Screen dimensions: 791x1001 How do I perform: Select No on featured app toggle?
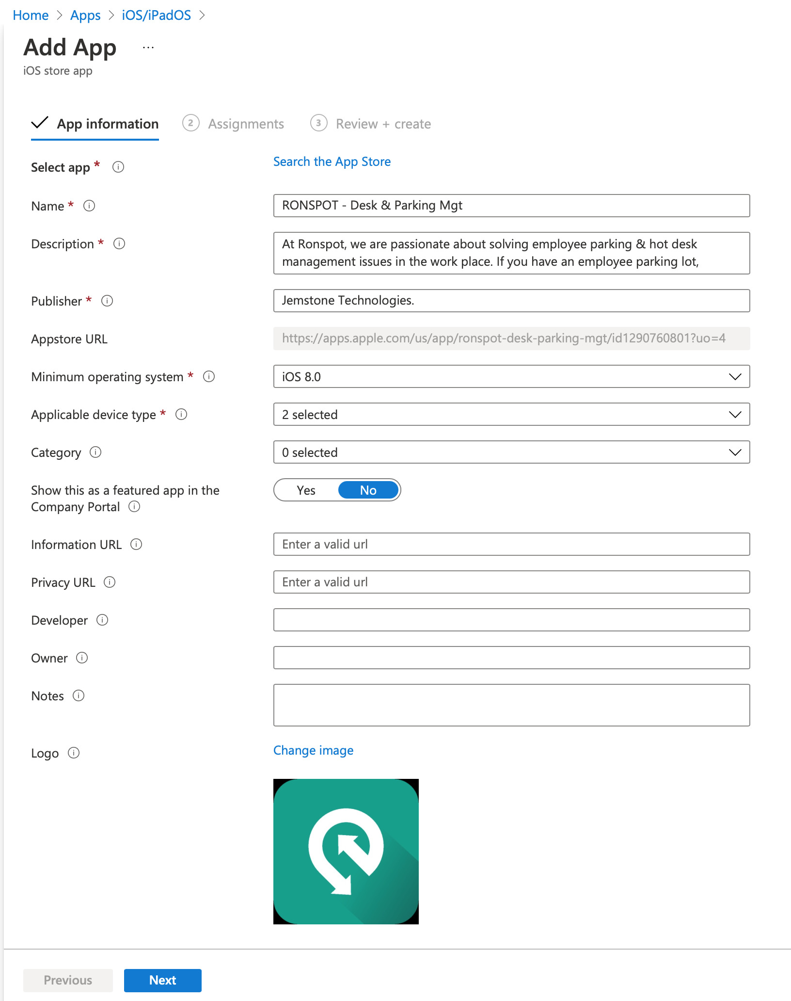point(368,490)
